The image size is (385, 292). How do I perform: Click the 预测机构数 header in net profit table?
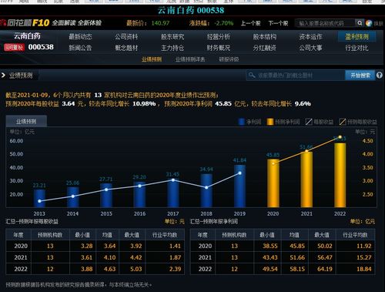point(234,235)
